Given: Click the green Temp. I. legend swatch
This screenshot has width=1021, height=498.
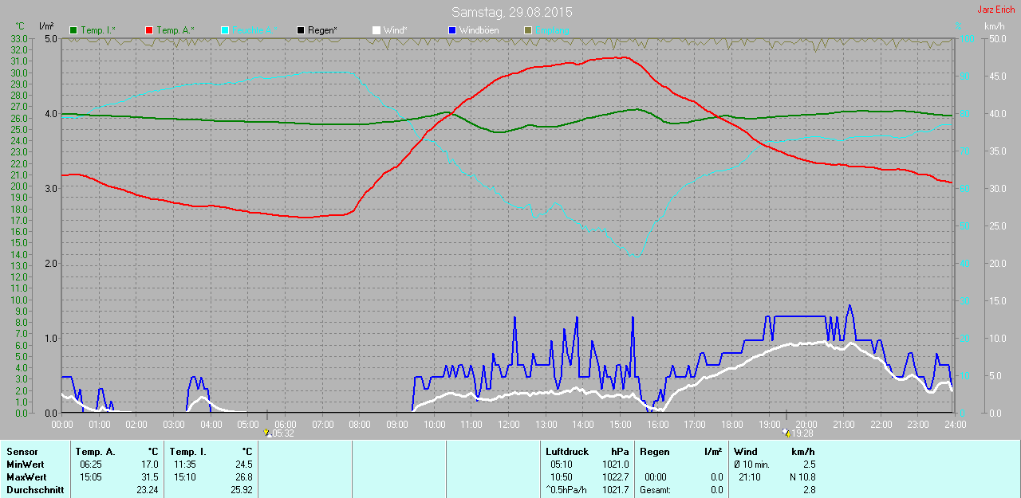Looking at the screenshot, I should coord(74,30).
